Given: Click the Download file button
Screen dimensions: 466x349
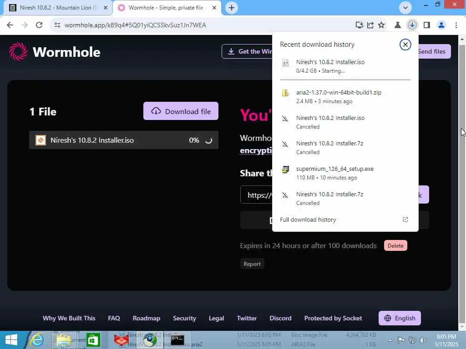Looking at the screenshot, I should (181, 111).
